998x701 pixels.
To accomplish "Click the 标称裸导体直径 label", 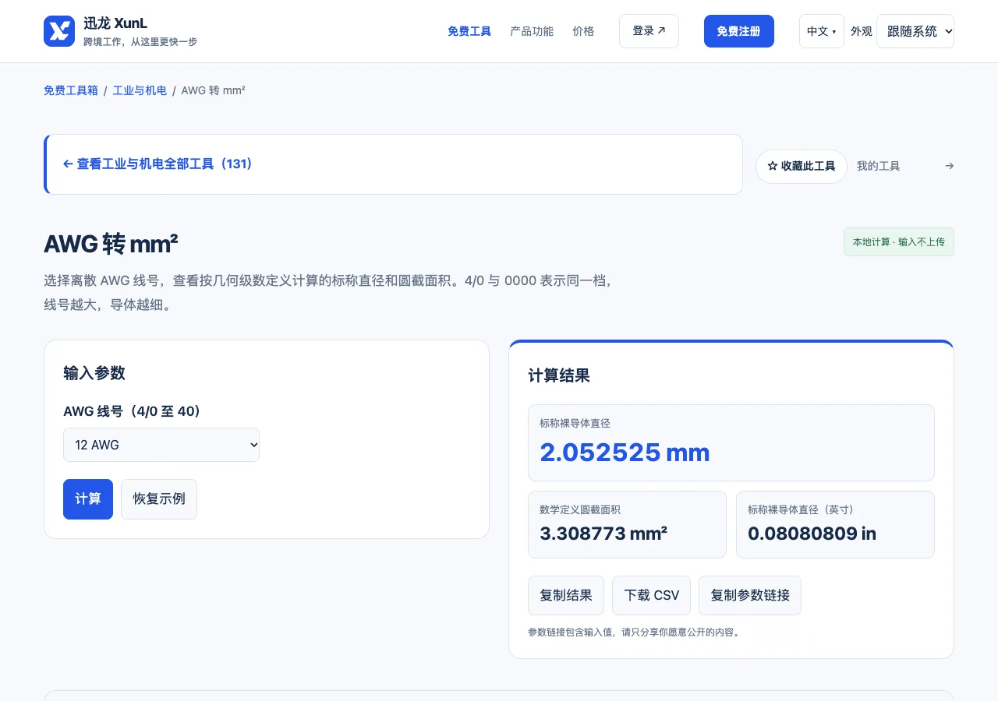I will click(575, 424).
